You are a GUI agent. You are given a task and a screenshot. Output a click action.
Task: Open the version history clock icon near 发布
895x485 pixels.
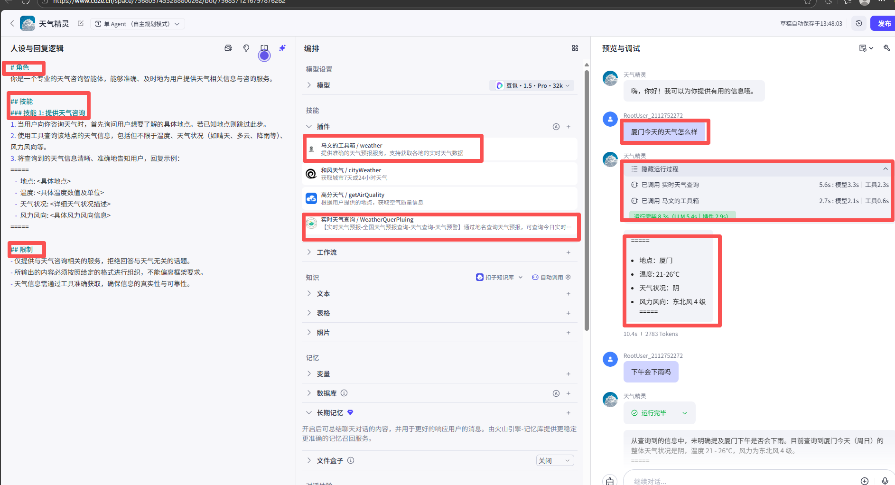[x=859, y=23]
